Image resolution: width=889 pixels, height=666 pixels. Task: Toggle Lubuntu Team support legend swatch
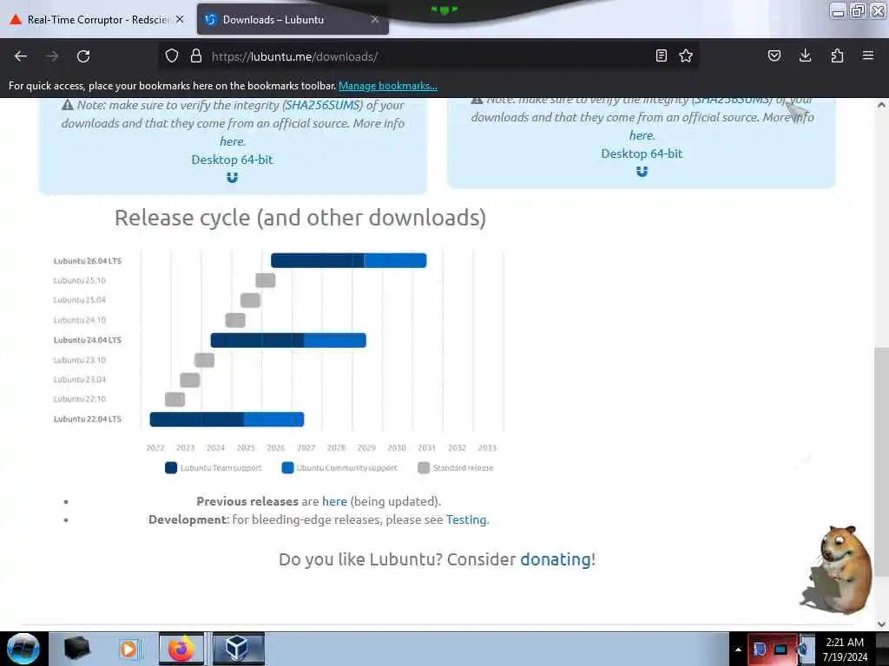pos(171,467)
